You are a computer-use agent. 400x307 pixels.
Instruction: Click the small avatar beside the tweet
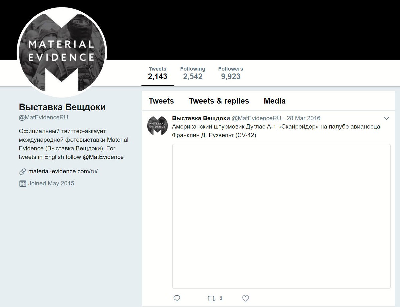pyautogui.click(x=158, y=126)
